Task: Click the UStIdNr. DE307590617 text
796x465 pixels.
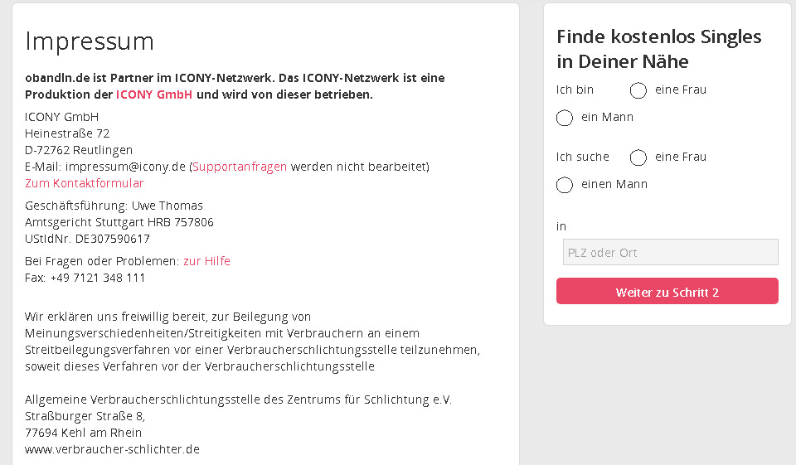Action: pos(87,239)
